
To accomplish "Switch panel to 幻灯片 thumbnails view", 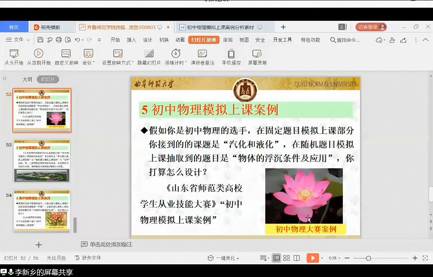I will click(48, 79).
